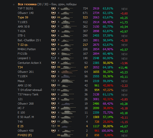Click average damage 3138 for T57 Heavy Tank

pos(96,94)
